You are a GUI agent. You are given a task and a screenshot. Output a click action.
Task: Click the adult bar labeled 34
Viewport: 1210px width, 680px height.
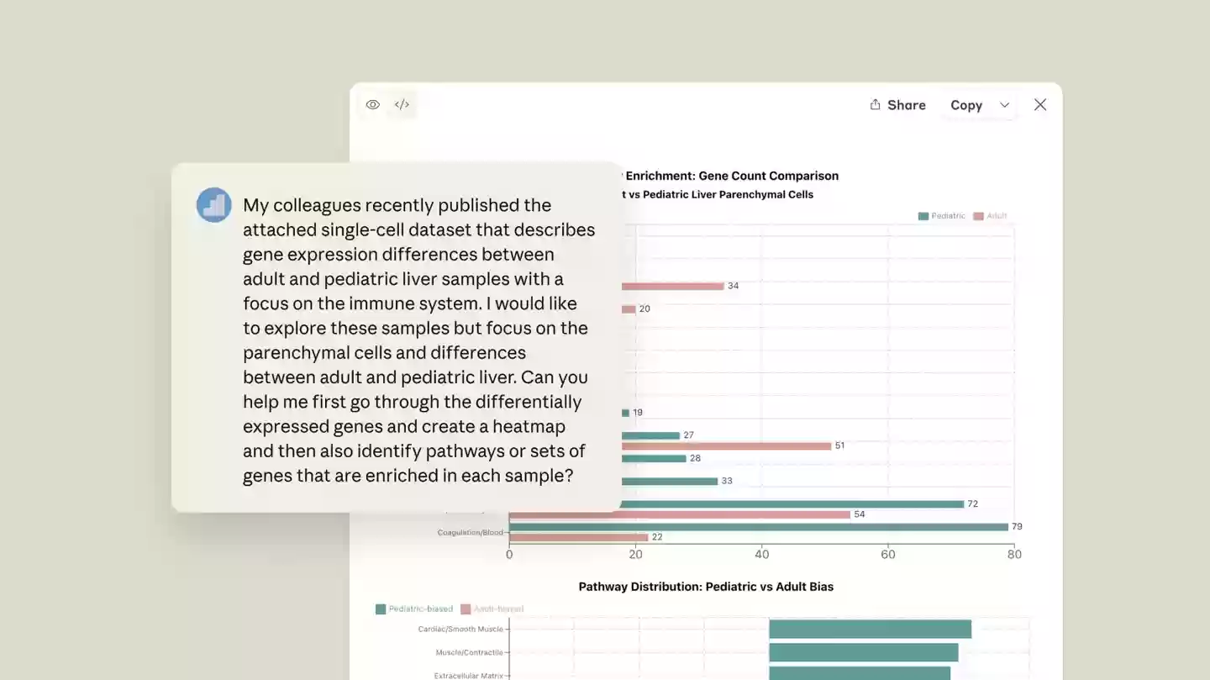[x=672, y=286]
